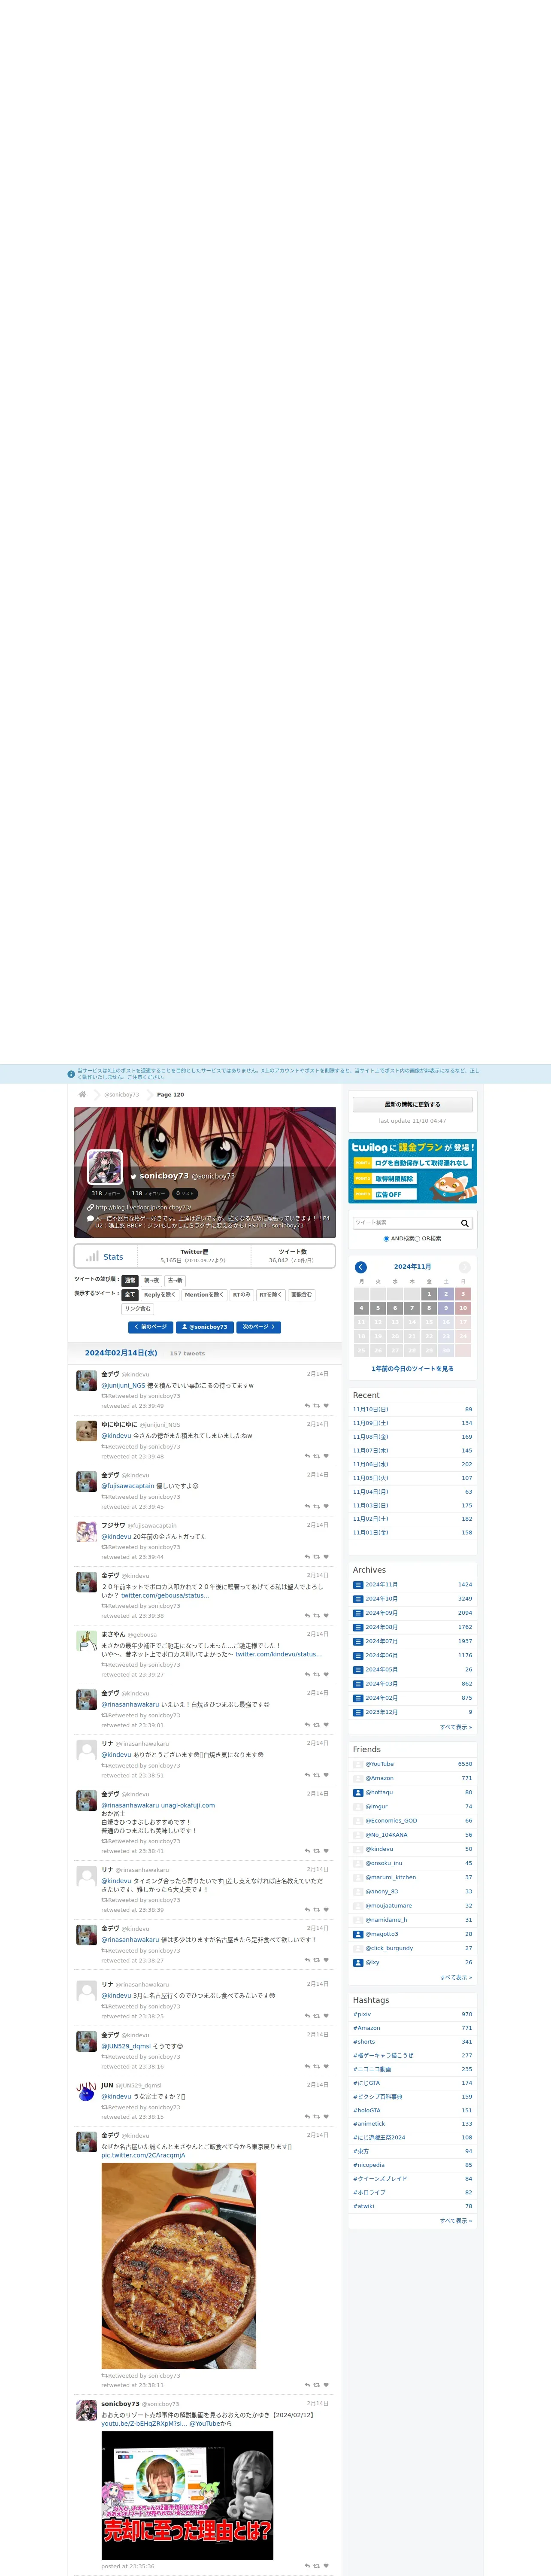Like the tweet retweeted at 23:39:38
The image size is (551, 2576).
[326, 1616]
